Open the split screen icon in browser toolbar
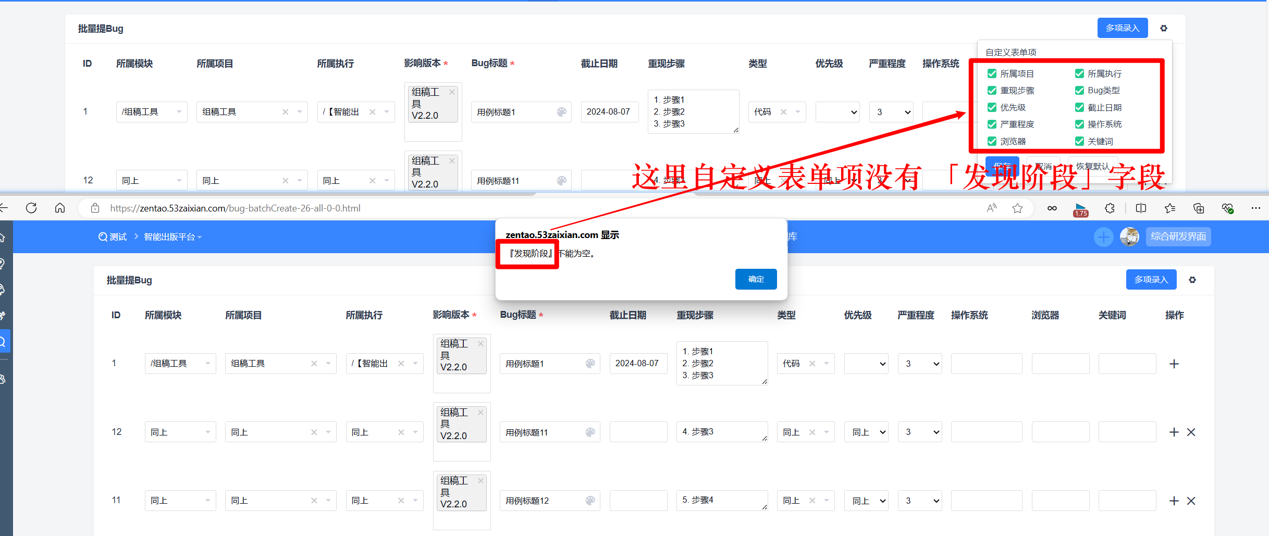This screenshot has height=536, width=1269. 1141,208
